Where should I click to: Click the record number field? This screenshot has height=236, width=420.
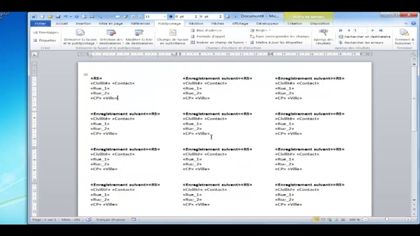point(360,31)
